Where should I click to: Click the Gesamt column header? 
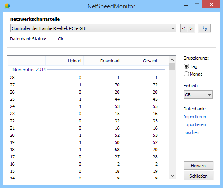[141, 61]
